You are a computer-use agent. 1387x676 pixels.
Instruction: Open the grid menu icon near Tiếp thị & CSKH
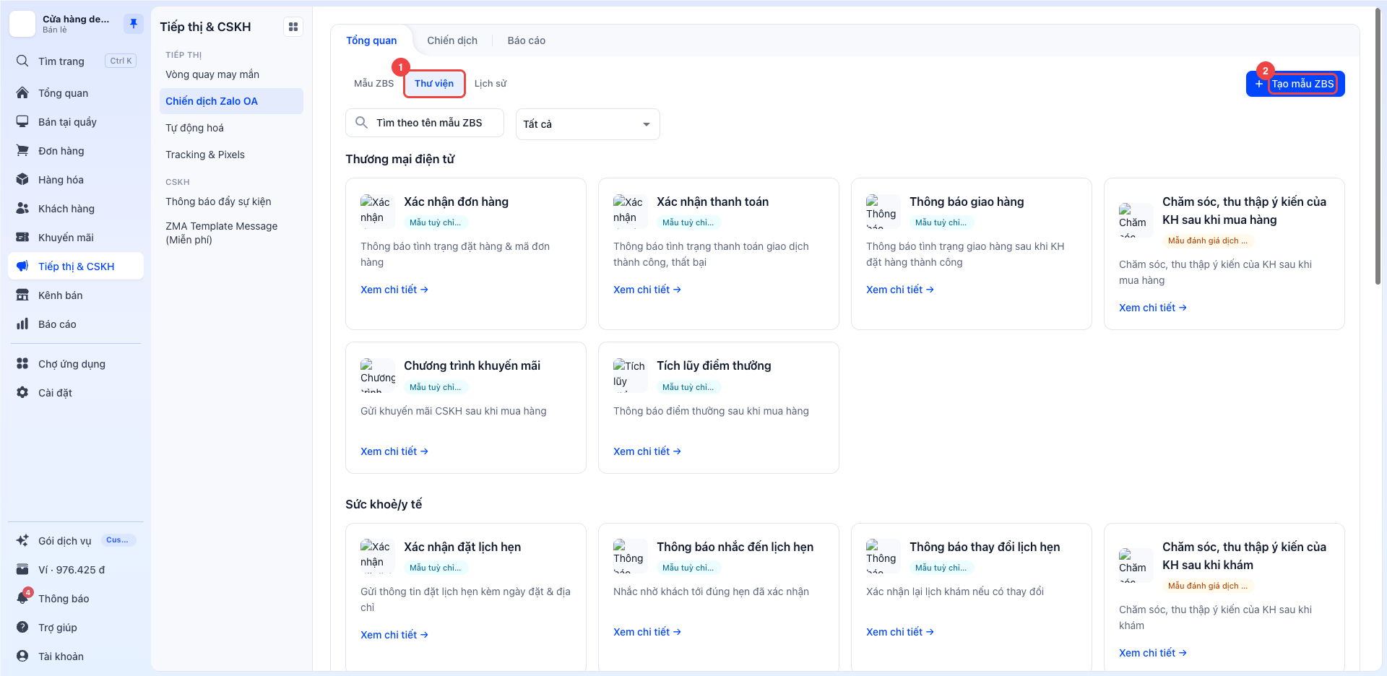[x=293, y=27]
